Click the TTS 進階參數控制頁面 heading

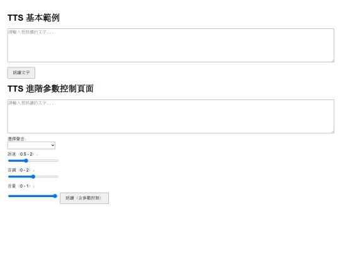coord(50,89)
